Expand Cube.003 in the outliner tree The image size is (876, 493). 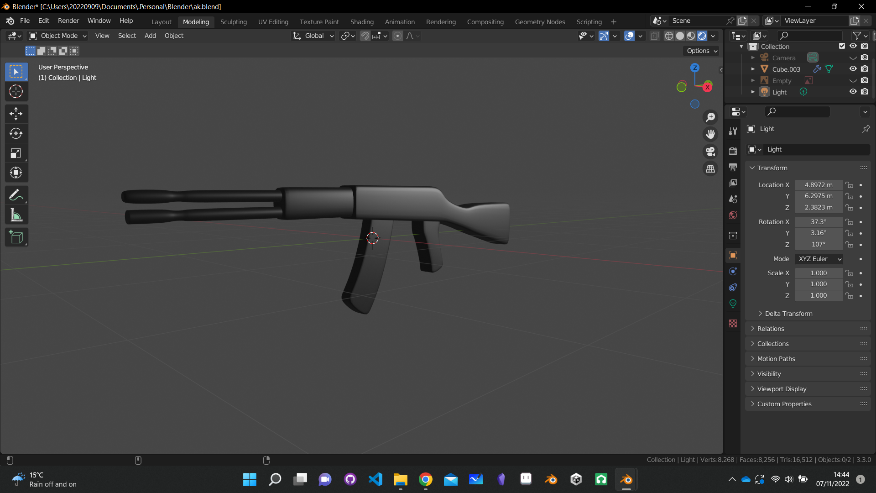753,69
